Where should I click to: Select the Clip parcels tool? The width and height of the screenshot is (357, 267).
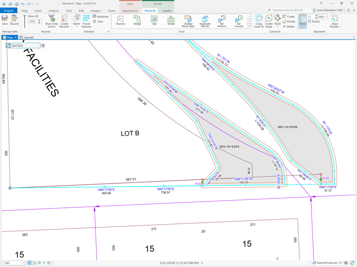click(x=154, y=20)
